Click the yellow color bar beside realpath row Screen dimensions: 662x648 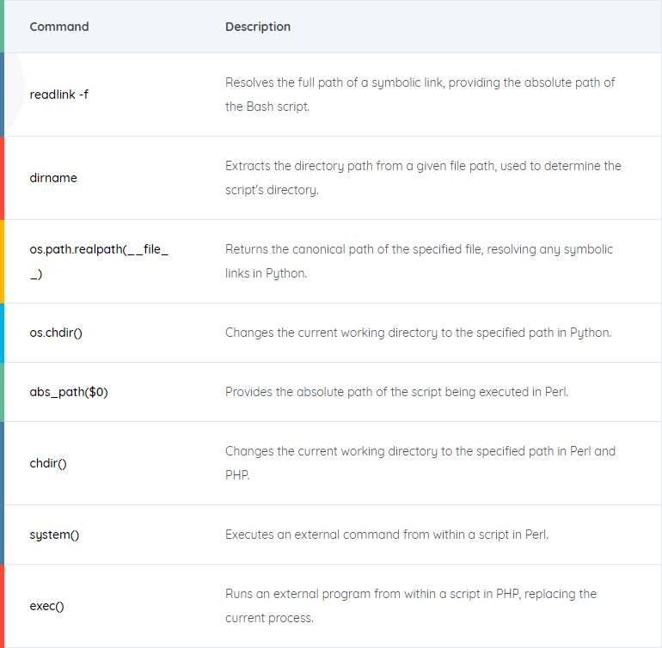[x=2, y=261]
